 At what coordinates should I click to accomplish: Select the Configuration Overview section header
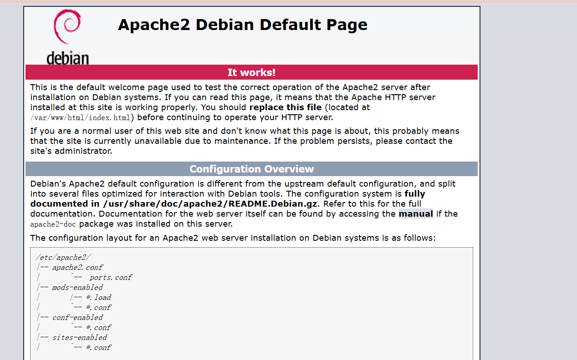click(251, 169)
